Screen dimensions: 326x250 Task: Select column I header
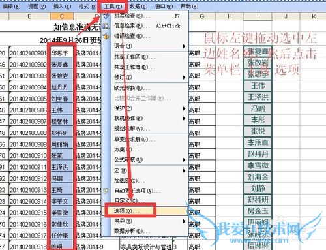pyautogui.click(x=258, y=16)
